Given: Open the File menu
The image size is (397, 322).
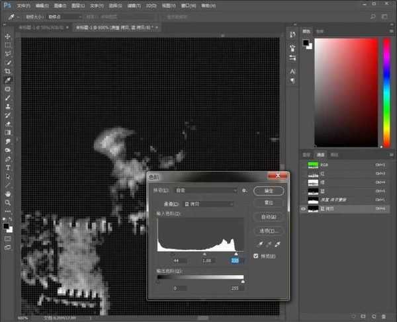Looking at the screenshot, I should pos(21,5).
